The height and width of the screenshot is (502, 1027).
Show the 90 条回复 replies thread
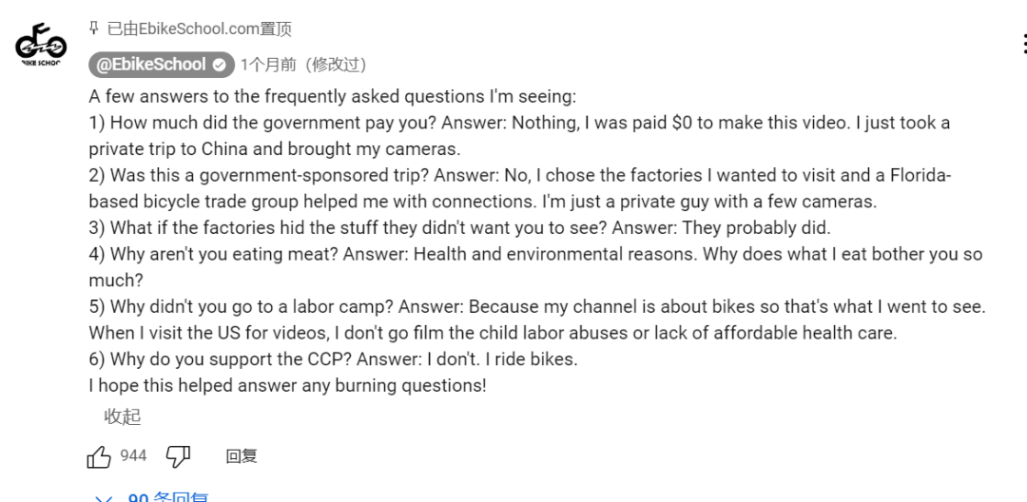[168, 497]
